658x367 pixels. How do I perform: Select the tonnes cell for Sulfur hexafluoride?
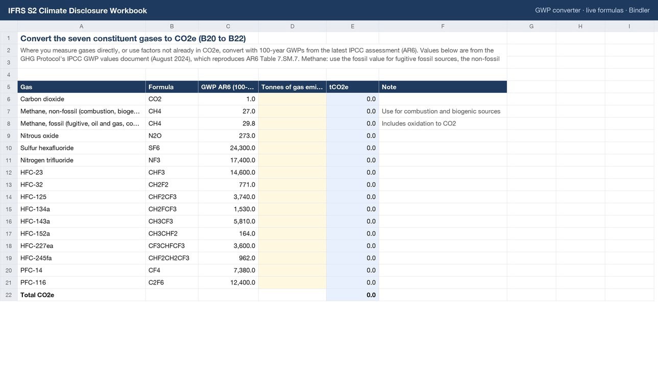(x=292, y=148)
